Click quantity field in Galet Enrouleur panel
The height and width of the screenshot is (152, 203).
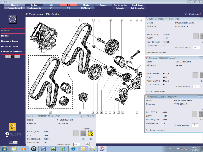click(195, 125)
